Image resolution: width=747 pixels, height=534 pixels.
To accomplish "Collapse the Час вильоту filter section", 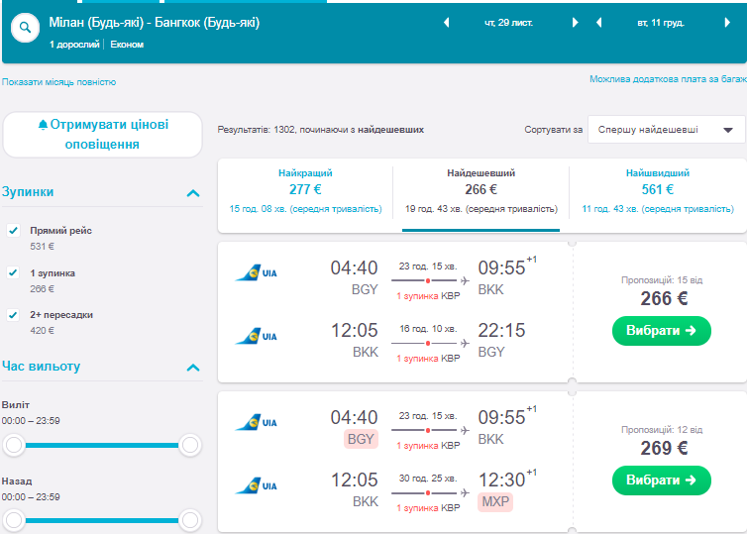I will click(x=193, y=368).
